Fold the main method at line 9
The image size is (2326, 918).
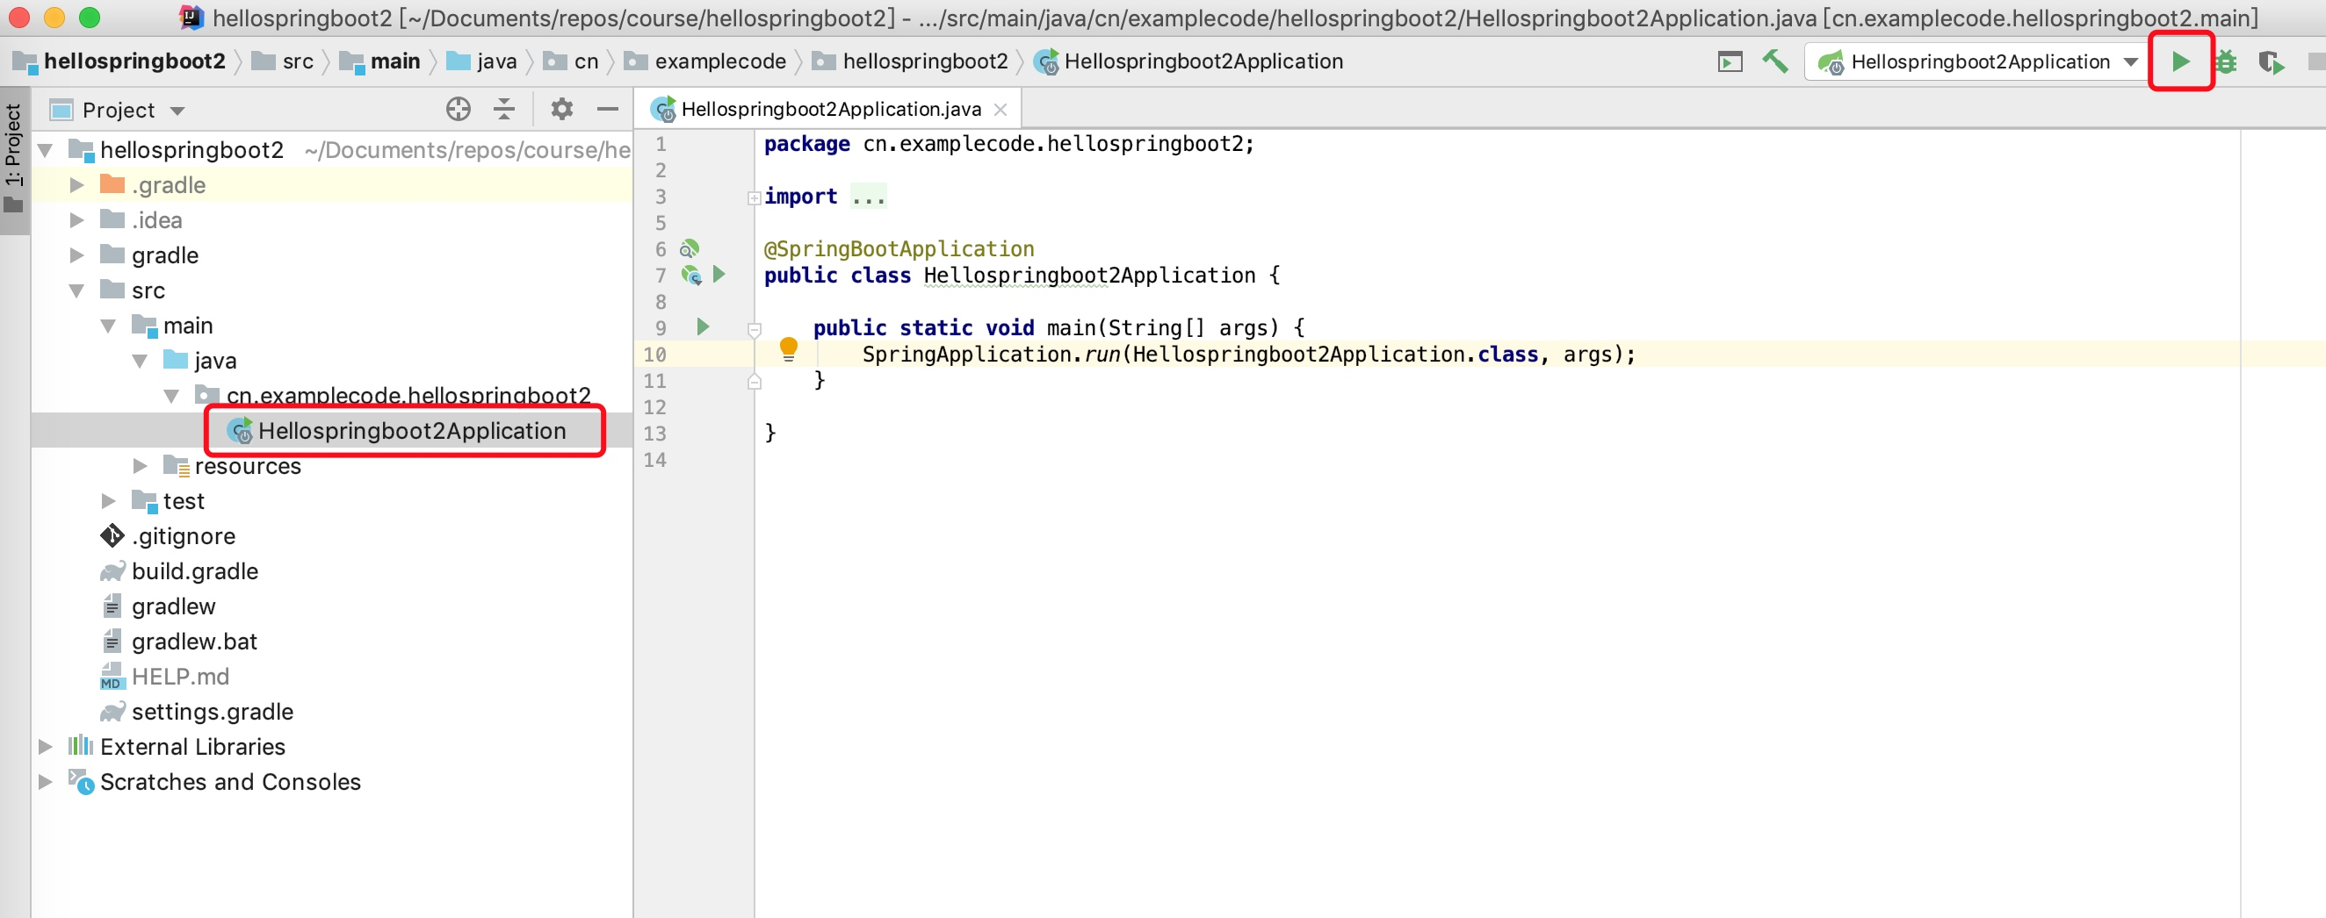(754, 329)
